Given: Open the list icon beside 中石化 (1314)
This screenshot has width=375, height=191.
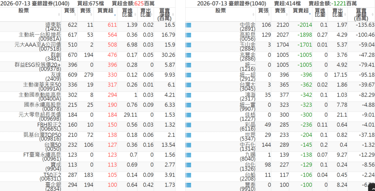Looking at the screenshot, I should pyautogui.click(x=188, y=145).
